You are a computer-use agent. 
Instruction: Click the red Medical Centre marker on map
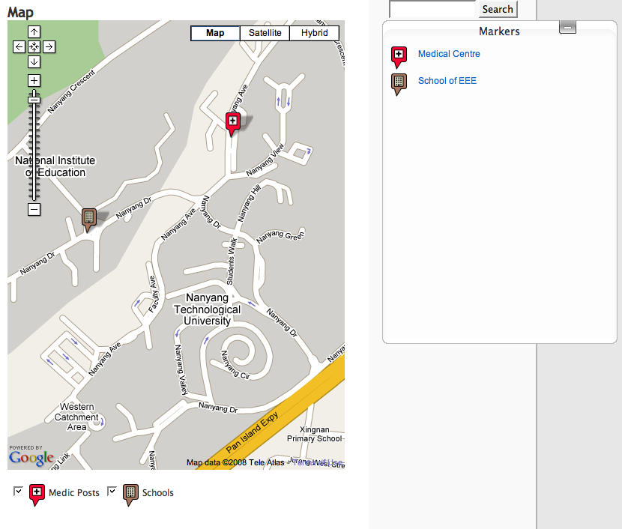[x=233, y=122]
